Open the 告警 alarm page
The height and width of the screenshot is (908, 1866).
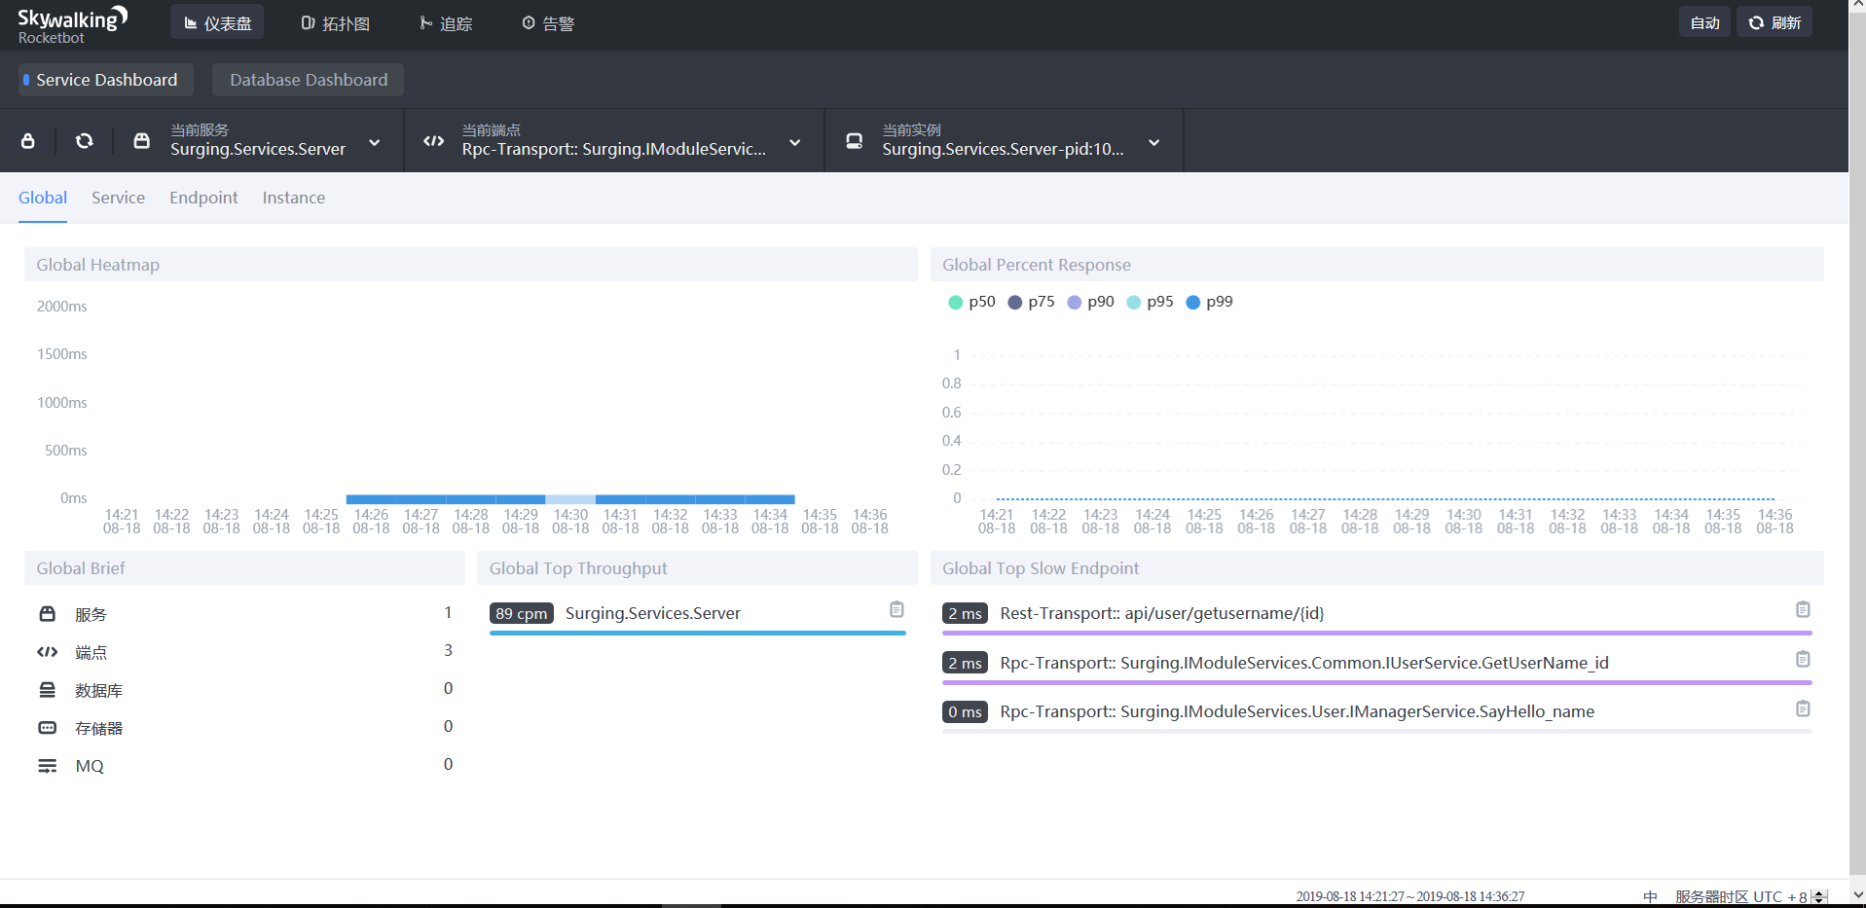click(548, 22)
